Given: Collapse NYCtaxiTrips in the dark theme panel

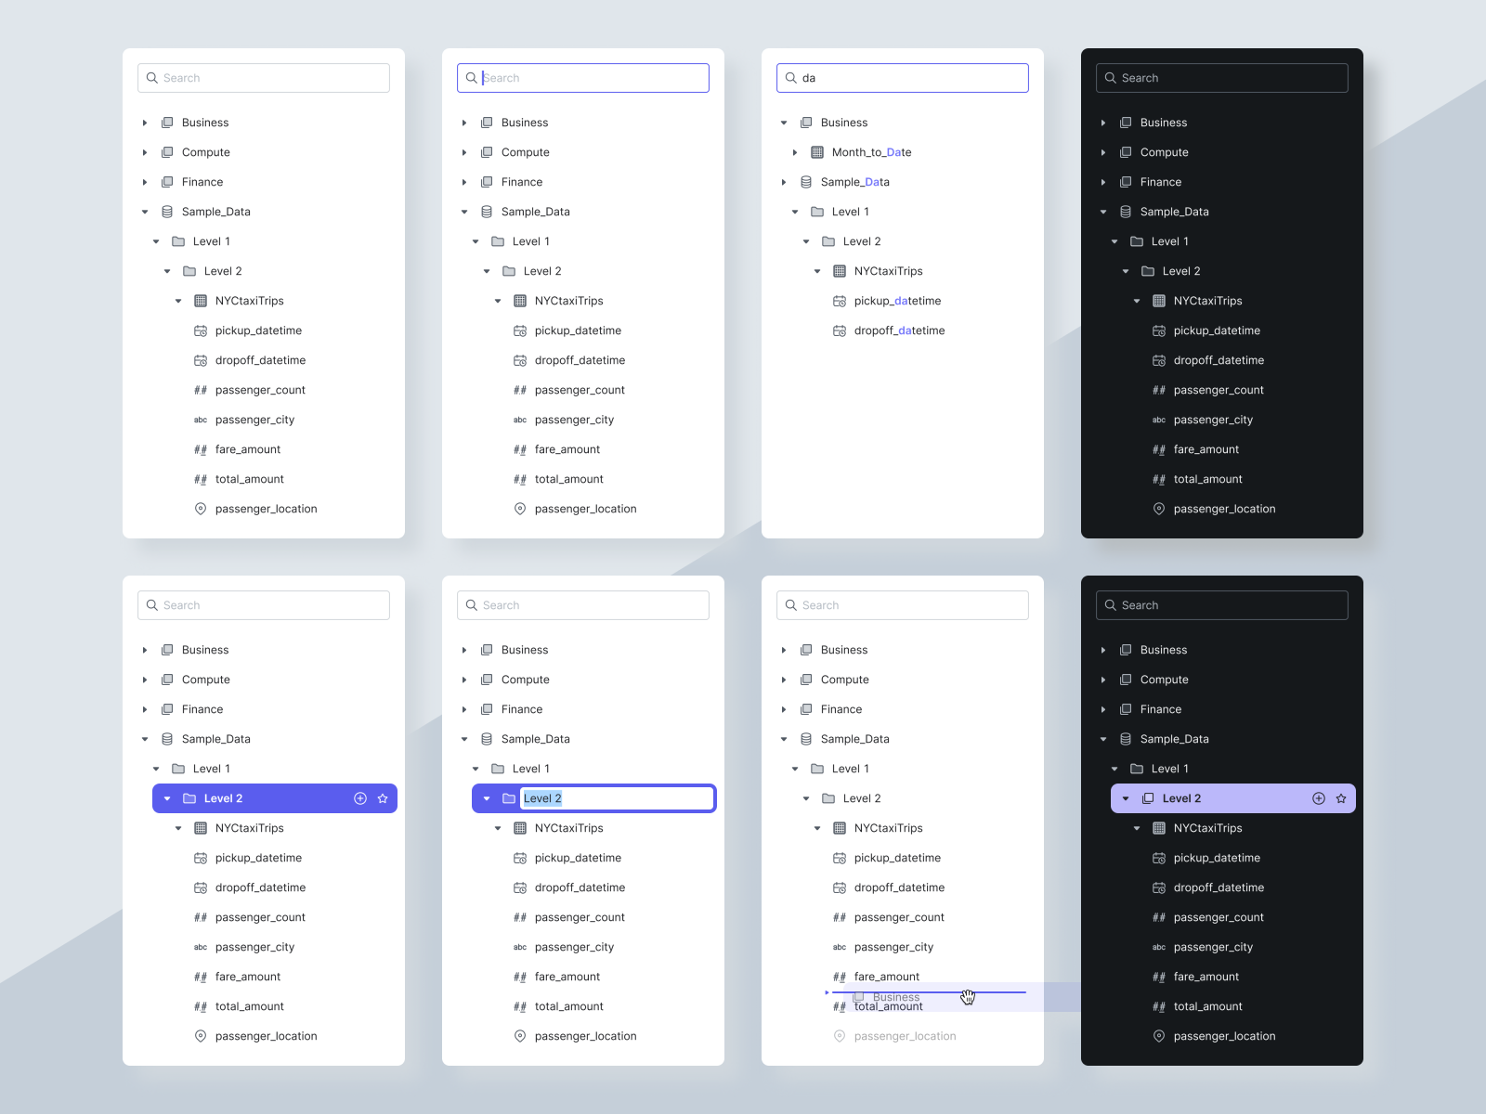Looking at the screenshot, I should click(1137, 301).
